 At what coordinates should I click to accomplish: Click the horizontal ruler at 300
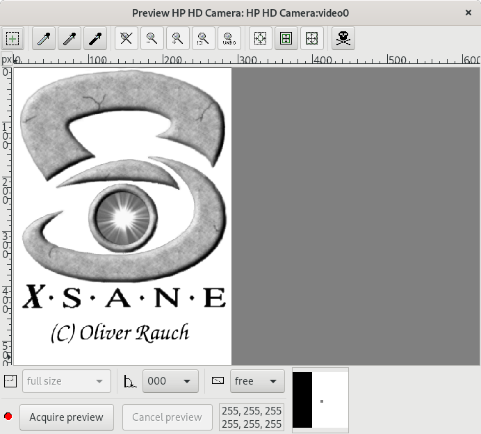pyautogui.click(x=248, y=60)
